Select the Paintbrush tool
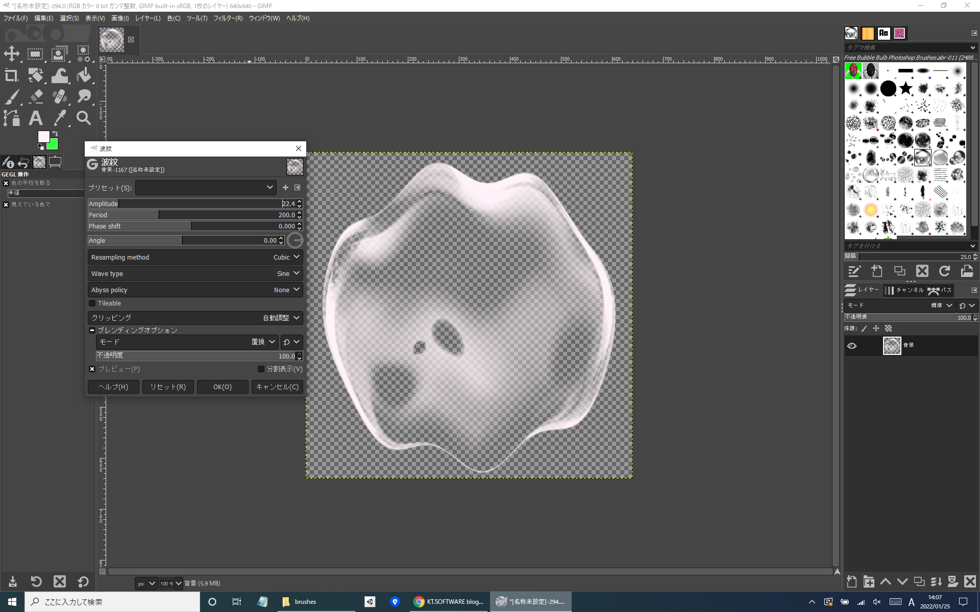The image size is (980, 612). [x=12, y=96]
